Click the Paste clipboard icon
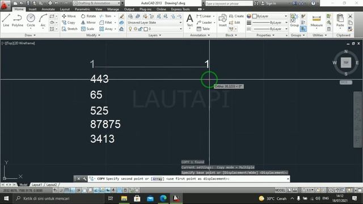Image resolution: width=363 pixels, height=204 pixels. [x=340, y=20]
